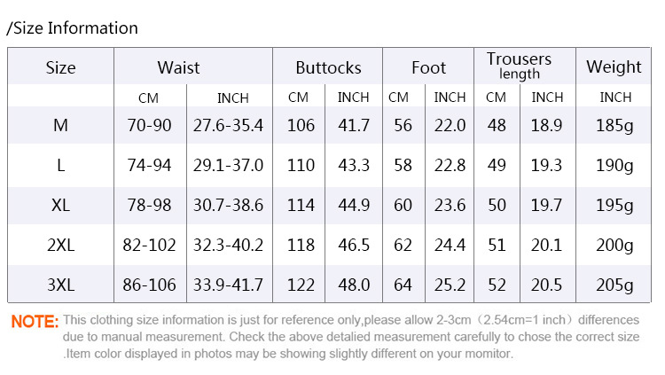Click the Waist column header
The width and height of the screenshot is (665, 375).
pyautogui.click(x=178, y=67)
